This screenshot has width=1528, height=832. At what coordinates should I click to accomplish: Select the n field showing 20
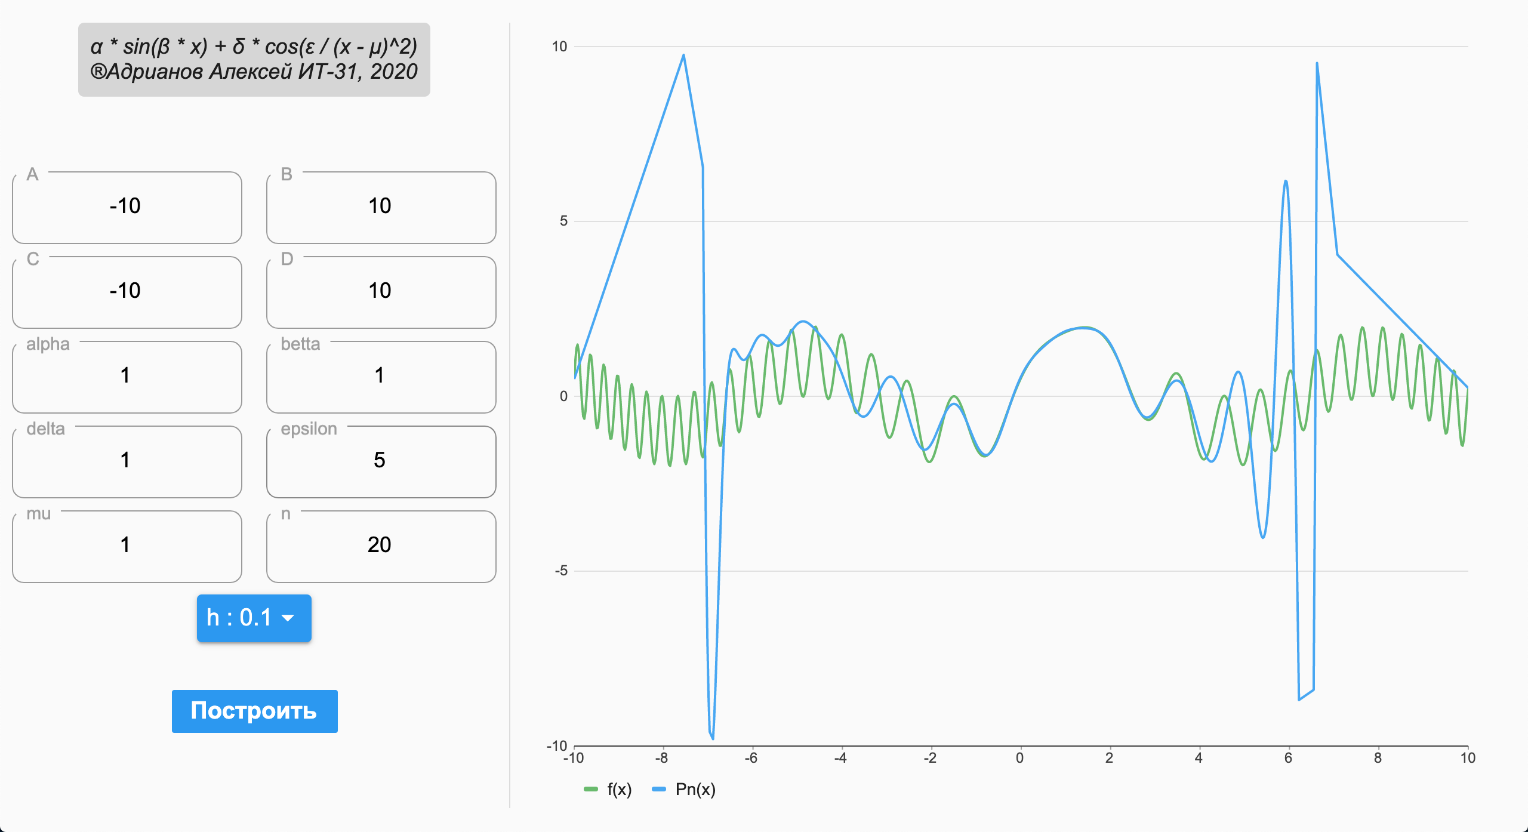[x=381, y=546]
